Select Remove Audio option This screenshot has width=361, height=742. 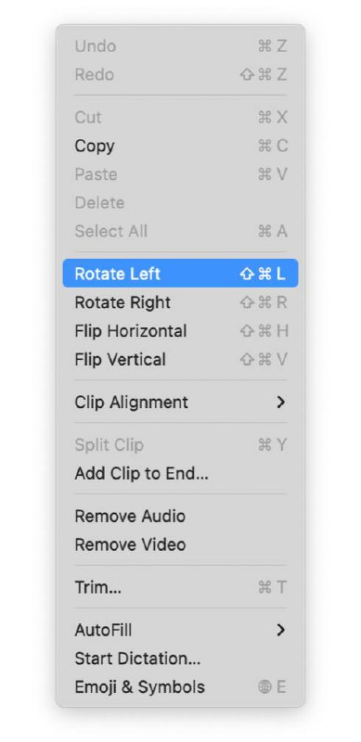(x=180, y=516)
